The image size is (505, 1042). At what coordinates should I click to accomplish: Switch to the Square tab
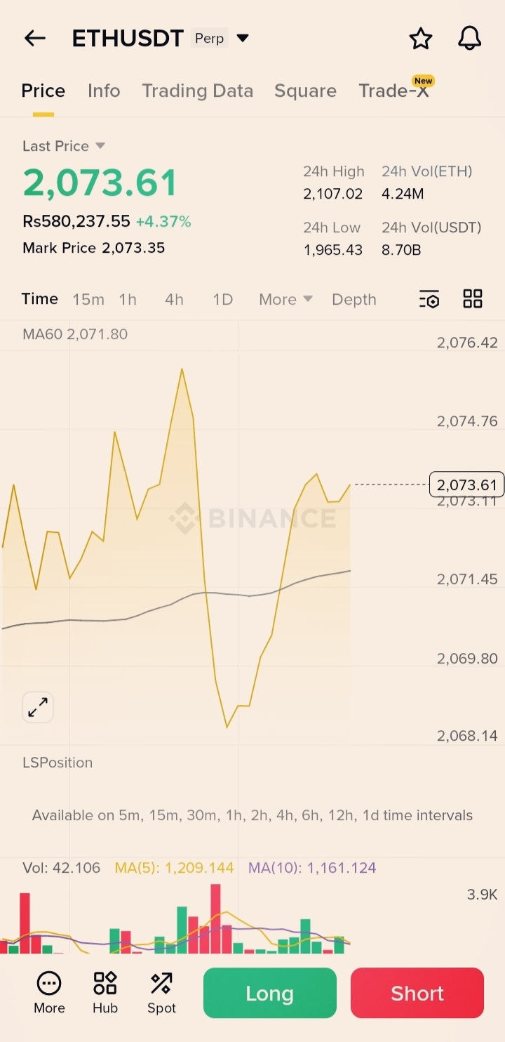coord(305,91)
